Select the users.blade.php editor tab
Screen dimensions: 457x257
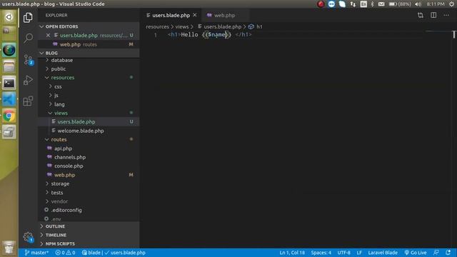click(171, 15)
